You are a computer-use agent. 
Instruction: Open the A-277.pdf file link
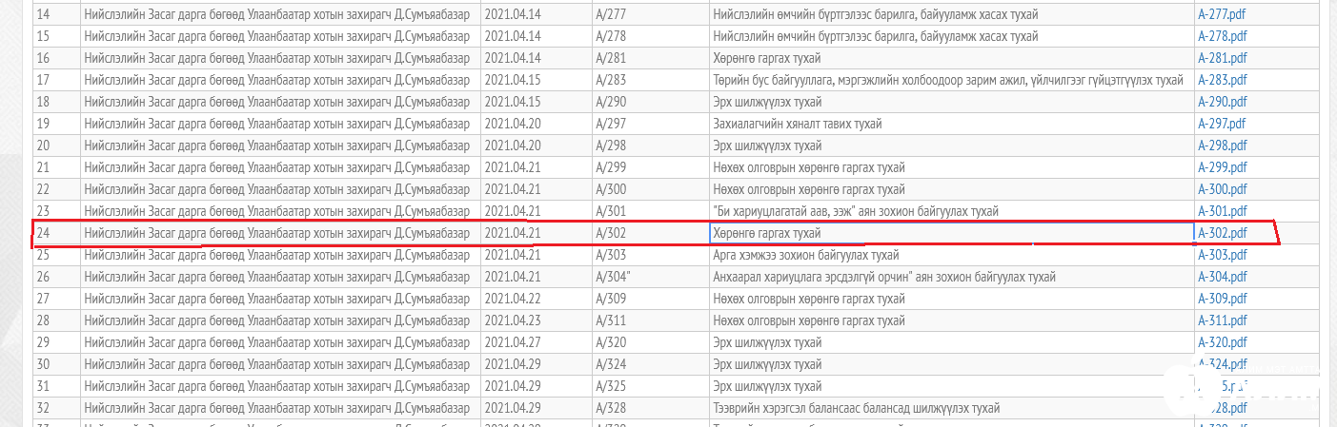coord(1222,14)
